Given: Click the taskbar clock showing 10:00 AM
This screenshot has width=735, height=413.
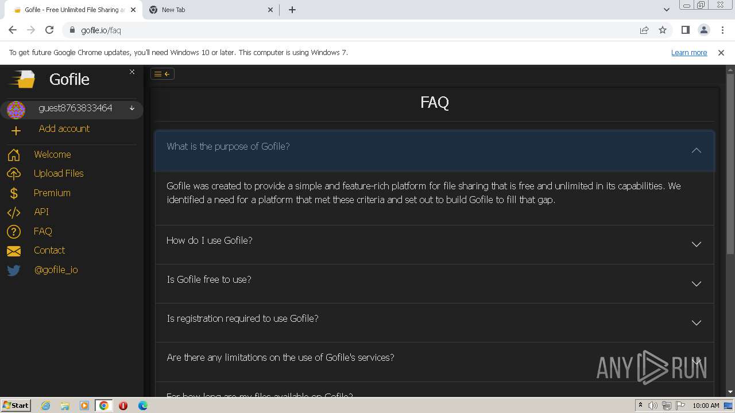Looking at the screenshot, I should [x=706, y=406].
